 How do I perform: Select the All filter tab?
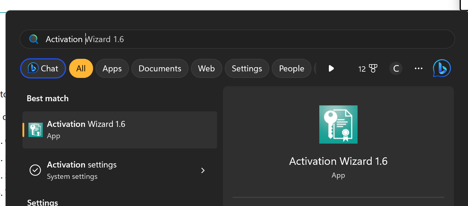tap(81, 68)
